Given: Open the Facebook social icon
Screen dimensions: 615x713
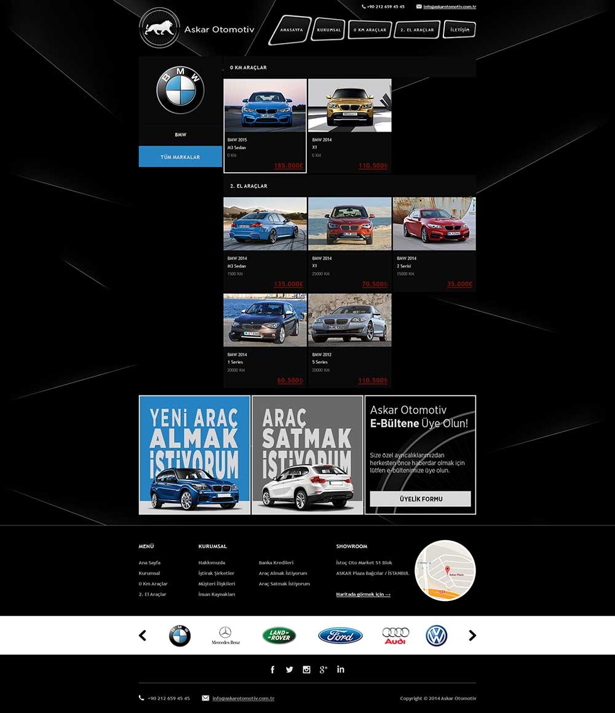Looking at the screenshot, I should pos(272,669).
